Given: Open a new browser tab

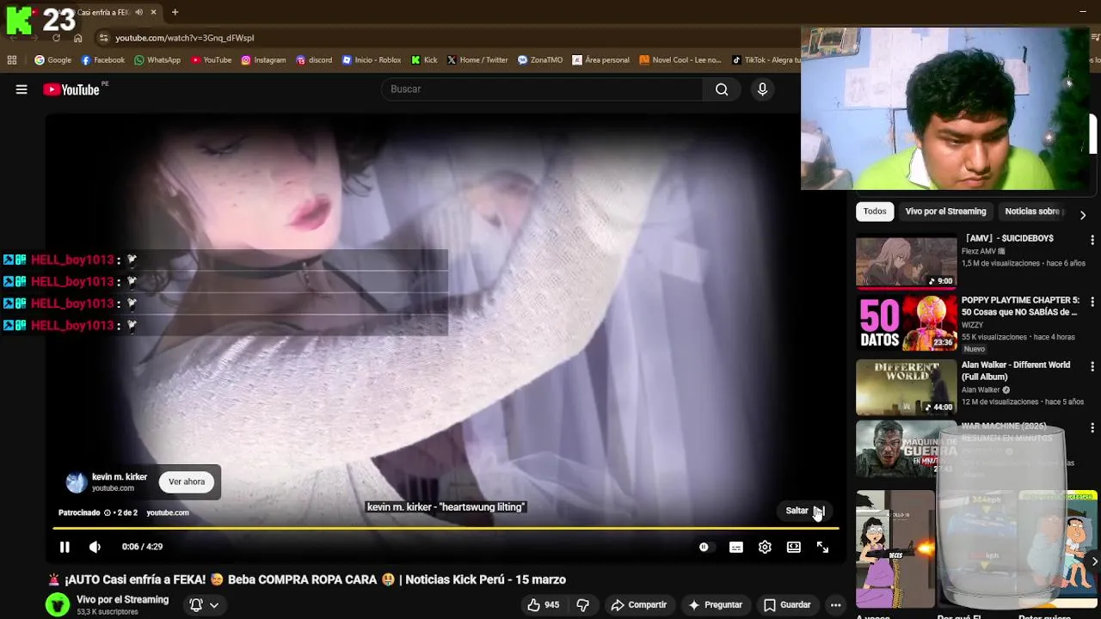Looking at the screenshot, I should [x=175, y=12].
